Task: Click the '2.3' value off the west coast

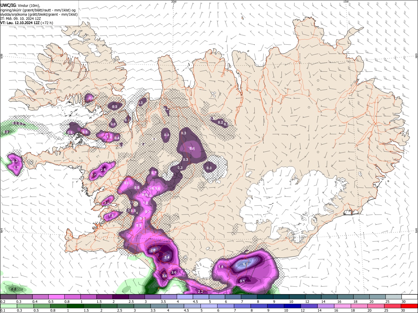Action: click(15, 161)
